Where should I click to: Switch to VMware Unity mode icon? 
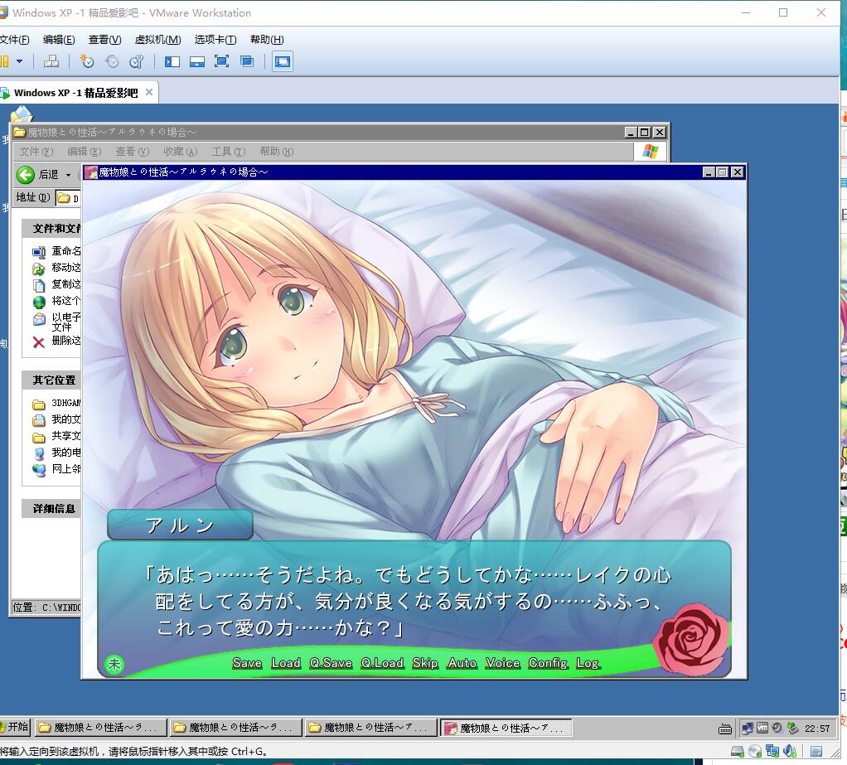click(x=246, y=61)
